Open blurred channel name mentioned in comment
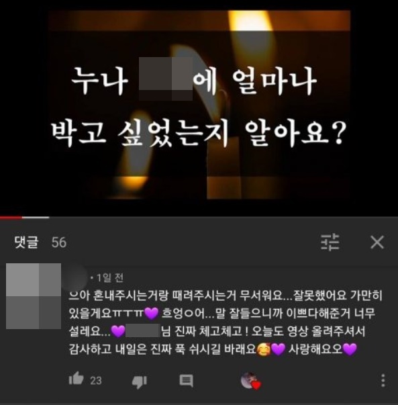The height and width of the screenshot is (405, 398). [x=143, y=331]
